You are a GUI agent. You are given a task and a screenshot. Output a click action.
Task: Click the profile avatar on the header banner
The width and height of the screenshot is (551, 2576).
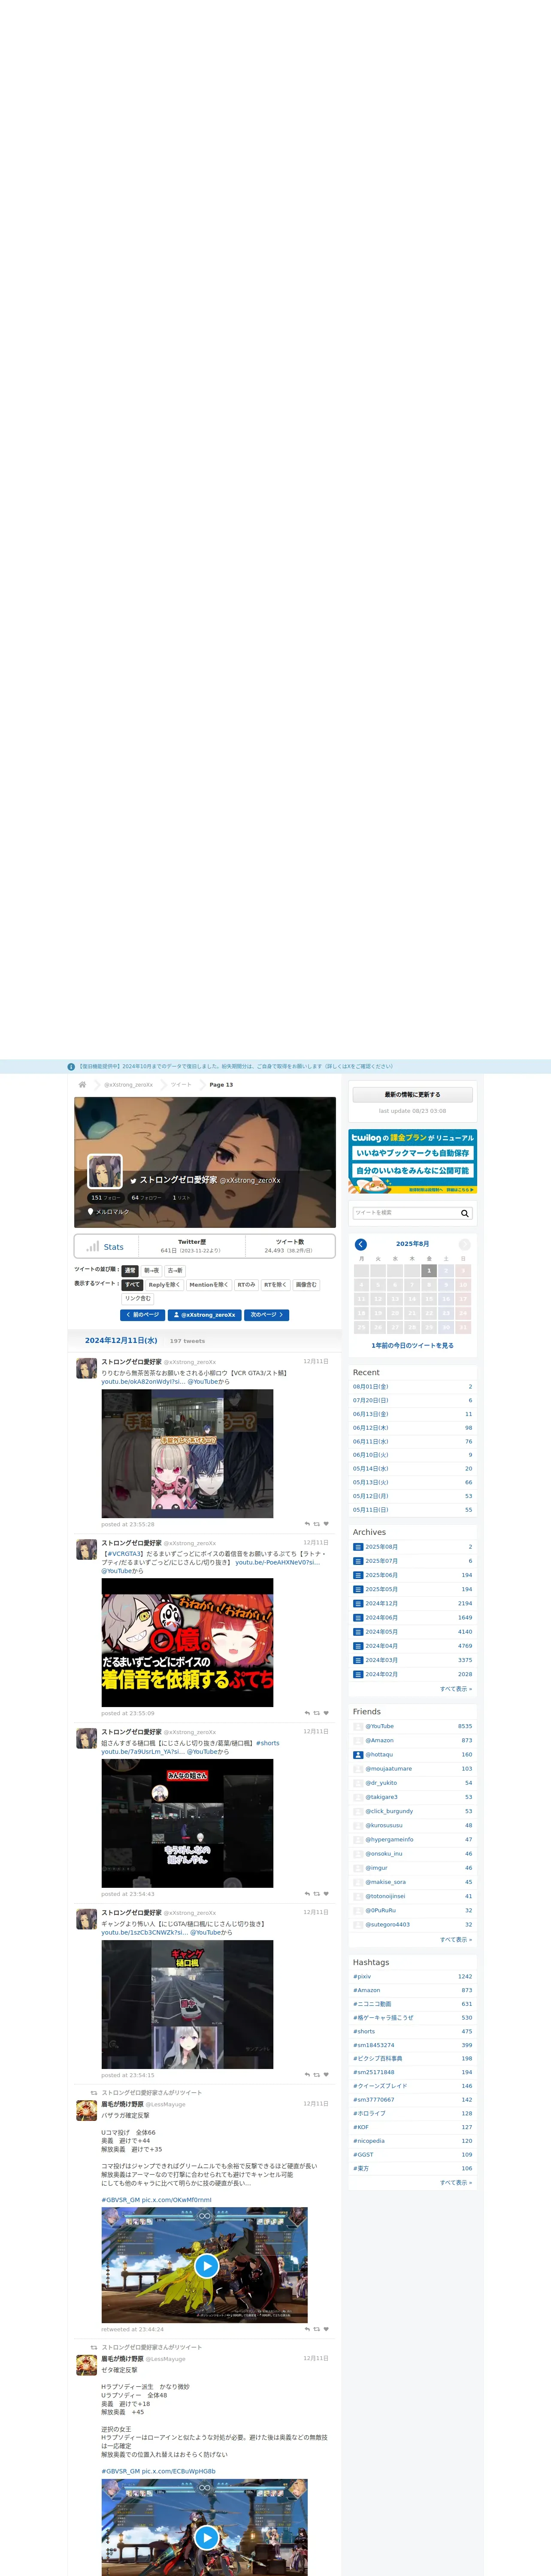[x=105, y=1171]
